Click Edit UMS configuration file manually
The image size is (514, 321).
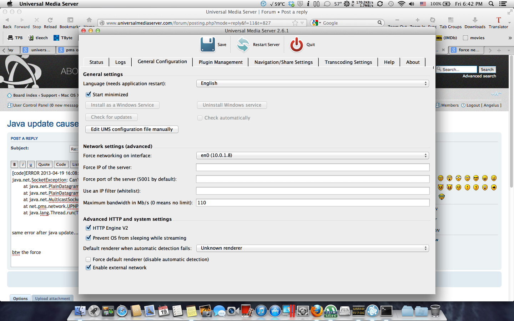(x=132, y=129)
